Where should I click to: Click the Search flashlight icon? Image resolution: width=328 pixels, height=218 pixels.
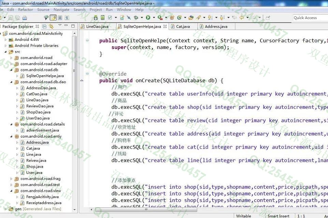(x=198, y=18)
